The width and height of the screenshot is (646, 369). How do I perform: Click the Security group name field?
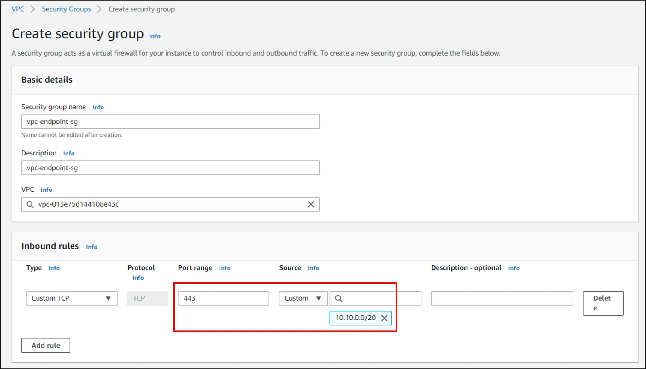pos(170,121)
